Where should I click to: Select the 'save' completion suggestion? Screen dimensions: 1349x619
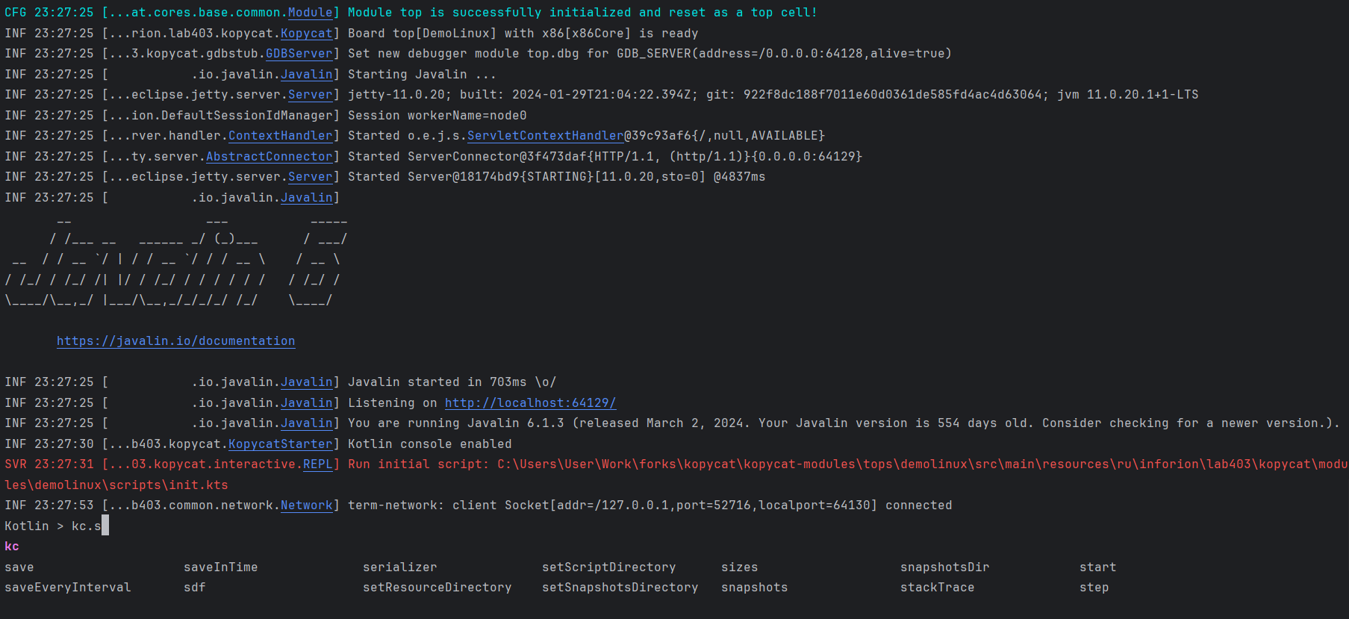[x=19, y=567]
